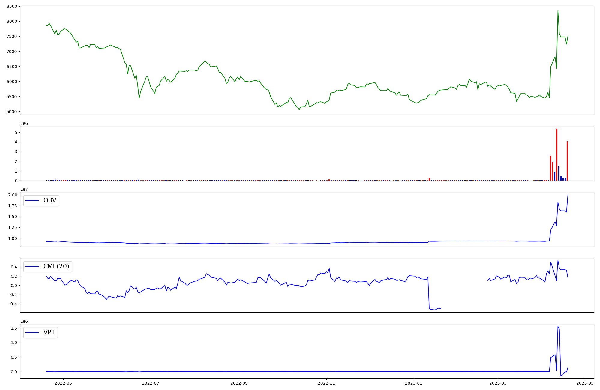600x390 pixels.
Task: Click the rightmost red volume bar
Action: (567, 161)
